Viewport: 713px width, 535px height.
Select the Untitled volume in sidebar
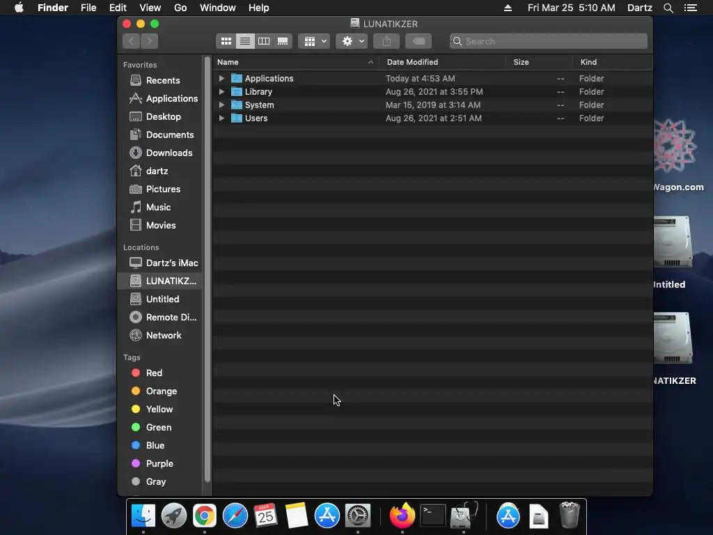coord(161,300)
